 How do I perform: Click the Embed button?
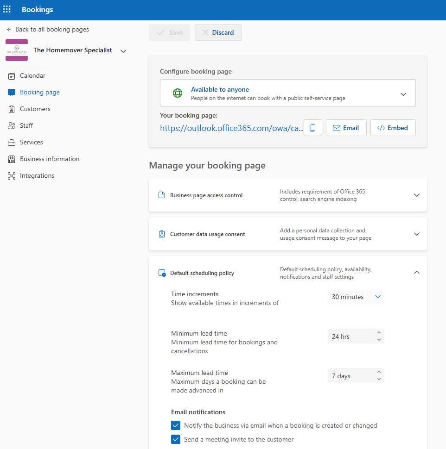click(393, 128)
